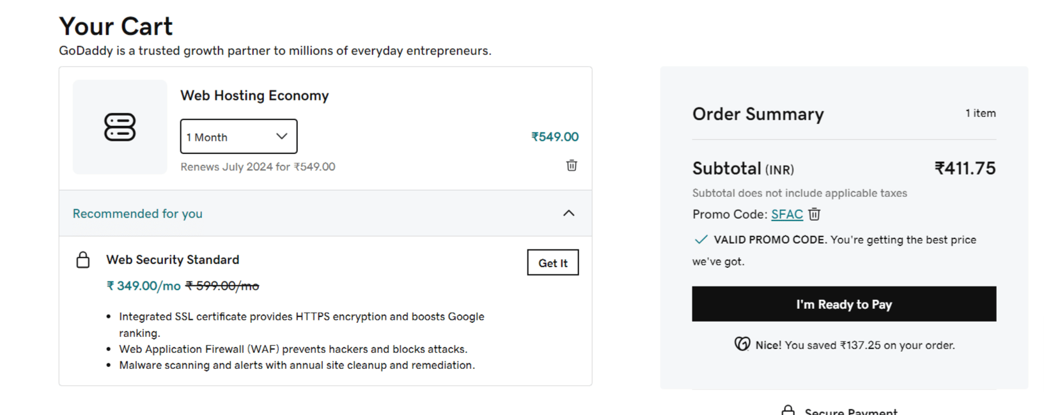Click the ₹411.75 subtotal amount

click(x=964, y=168)
